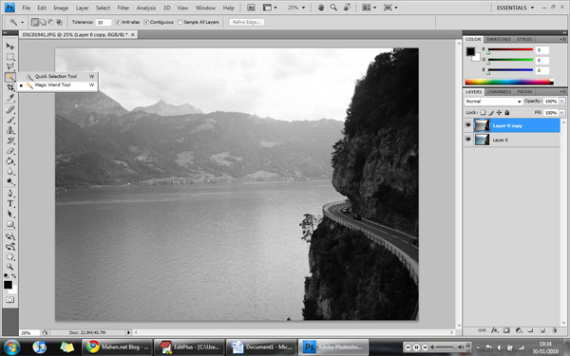The image size is (570, 356).
Task: Select the Horizontal Type tool
Action: 9,204
